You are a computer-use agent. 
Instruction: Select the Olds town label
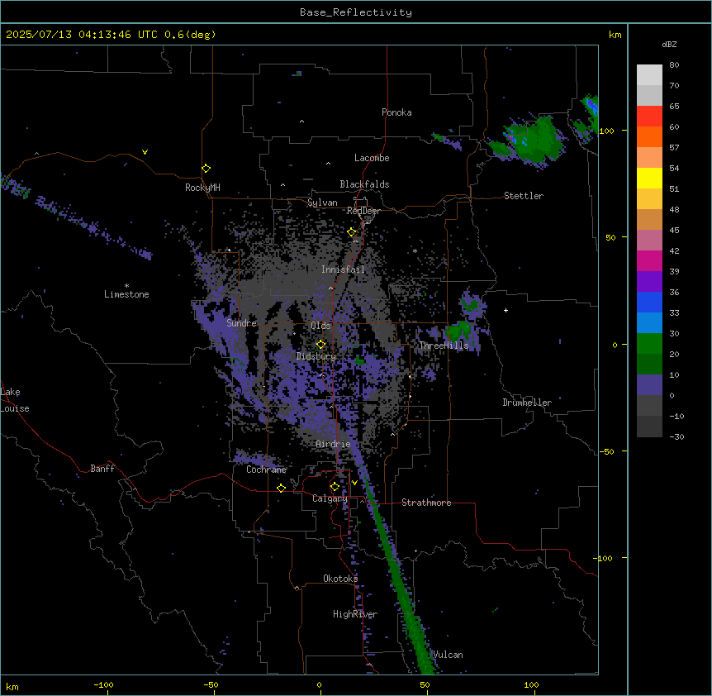click(320, 326)
